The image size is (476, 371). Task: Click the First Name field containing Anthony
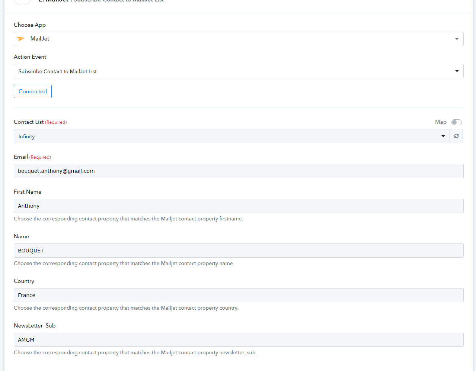[239, 206]
